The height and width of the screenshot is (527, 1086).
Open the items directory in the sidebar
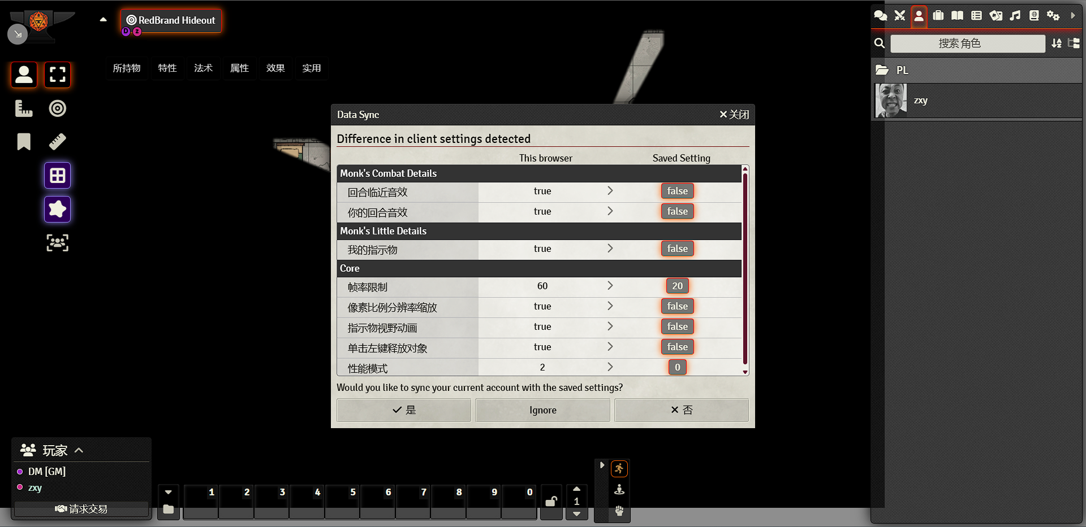[x=938, y=16]
